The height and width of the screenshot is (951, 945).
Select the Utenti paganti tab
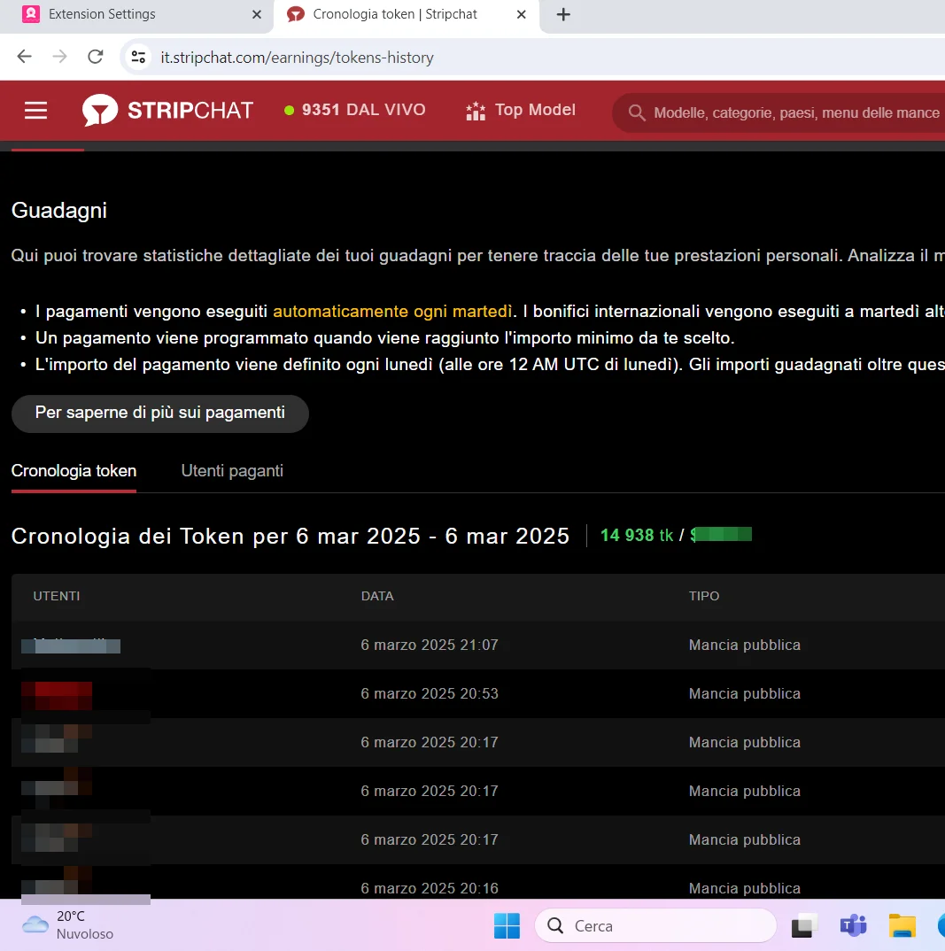(232, 471)
